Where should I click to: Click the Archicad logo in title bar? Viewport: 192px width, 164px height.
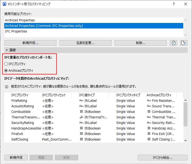(5, 4)
